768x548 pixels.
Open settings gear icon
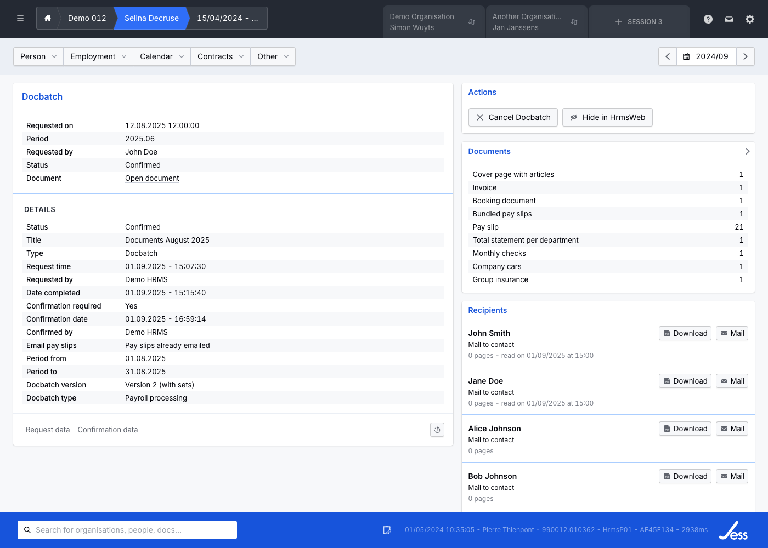[x=750, y=19]
